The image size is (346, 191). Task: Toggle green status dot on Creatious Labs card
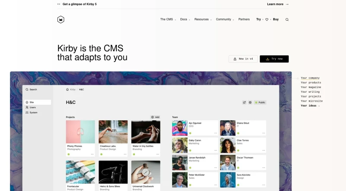pyautogui.click(x=101, y=154)
